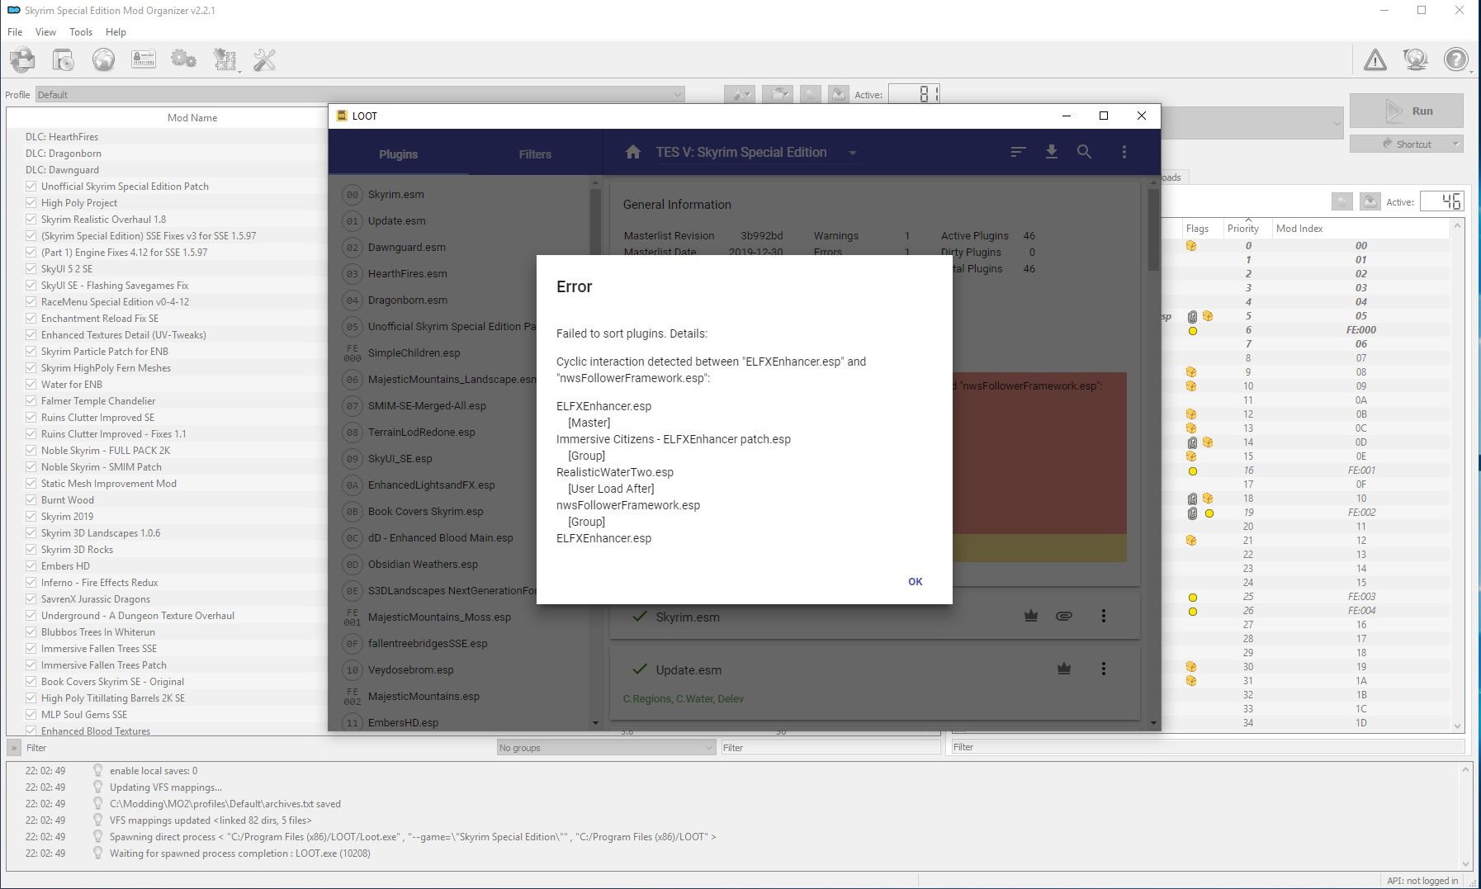The height and width of the screenshot is (889, 1481).
Task: Toggle the SkyUI 5 2 SE checkbox
Action: pos(31,268)
